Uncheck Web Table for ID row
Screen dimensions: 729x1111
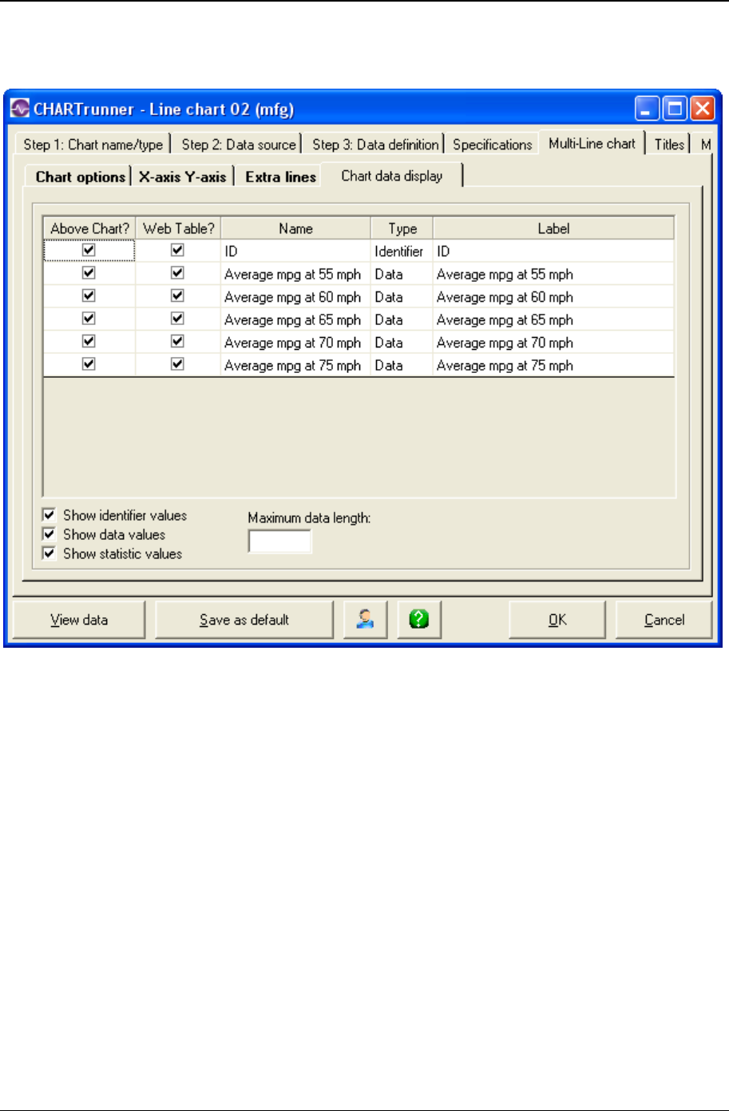click(x=177, y=250)
